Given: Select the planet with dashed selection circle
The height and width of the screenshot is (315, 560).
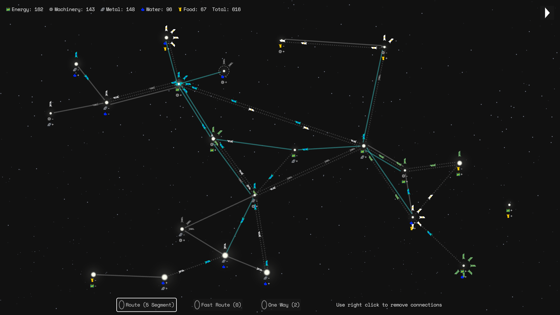Looking at the screenshot, I should [x=224, y=71].
